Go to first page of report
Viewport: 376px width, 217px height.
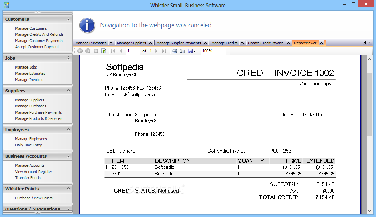point(114,51)
